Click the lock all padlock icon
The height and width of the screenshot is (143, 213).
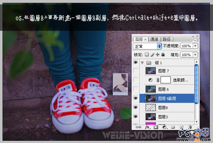(163, 55)
